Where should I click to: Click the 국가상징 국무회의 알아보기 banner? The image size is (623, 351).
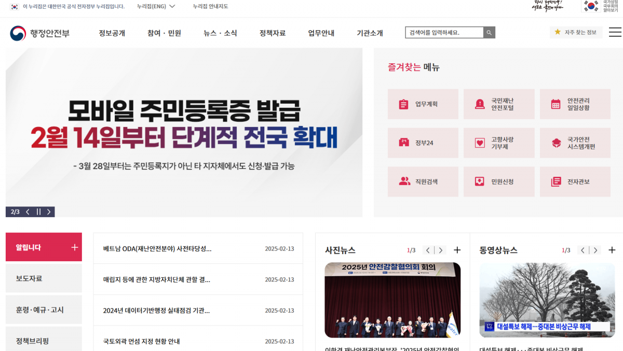point(601,6)
